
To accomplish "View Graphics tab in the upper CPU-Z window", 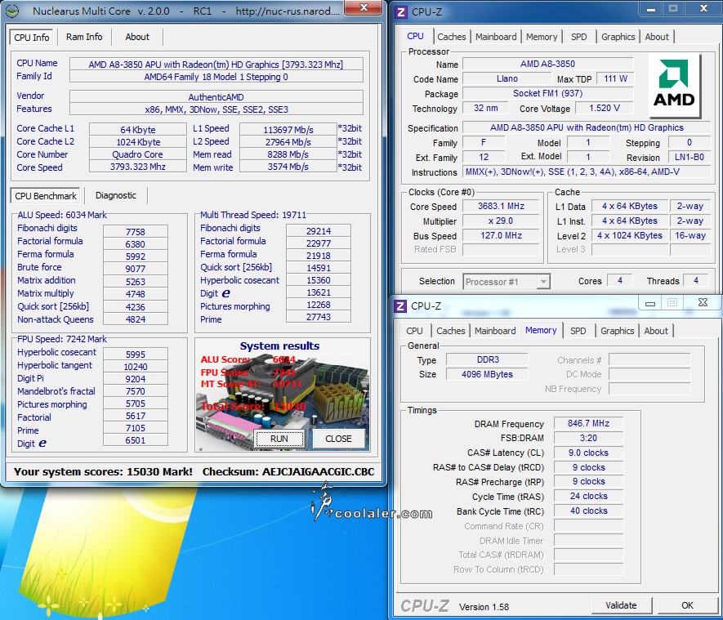I will 618,37.
